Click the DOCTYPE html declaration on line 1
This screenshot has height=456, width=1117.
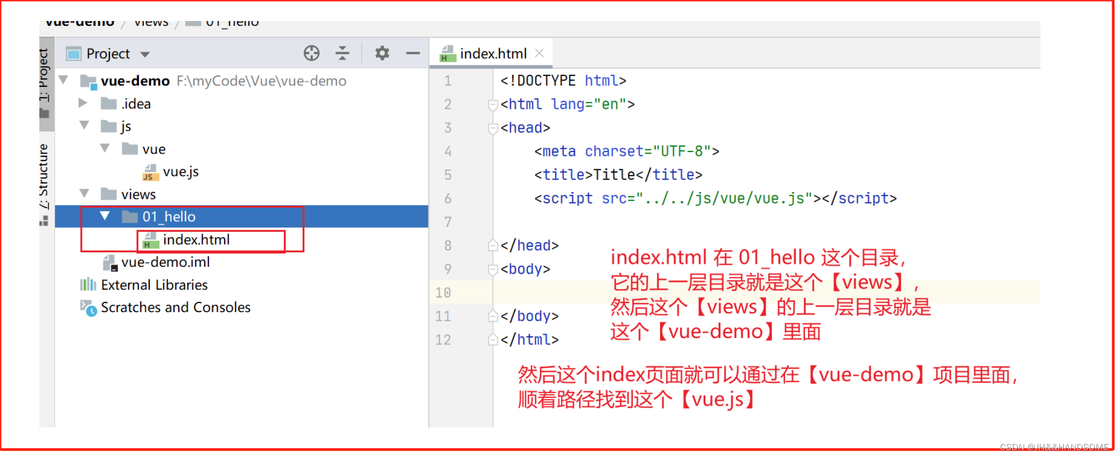[x=563, y=81]
